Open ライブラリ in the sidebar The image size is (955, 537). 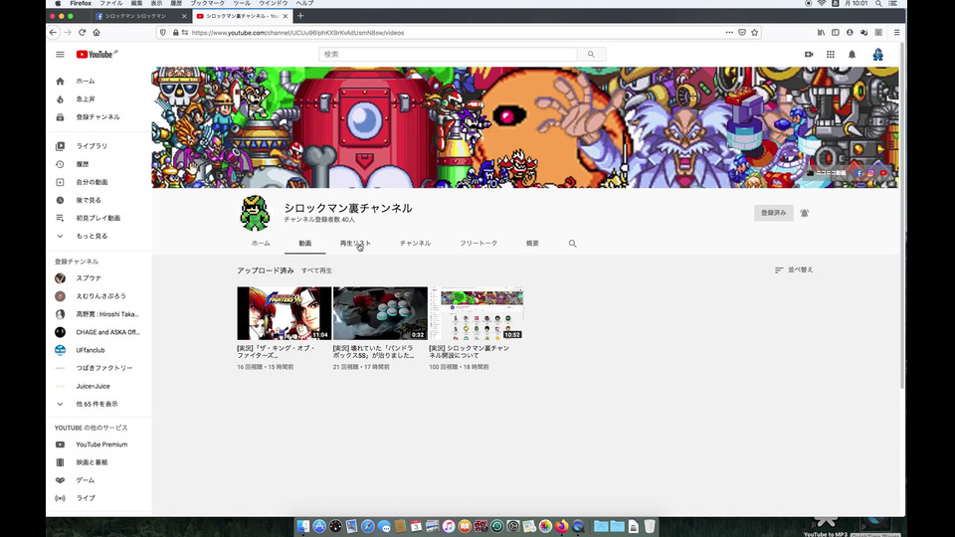[x=98, y=146]
